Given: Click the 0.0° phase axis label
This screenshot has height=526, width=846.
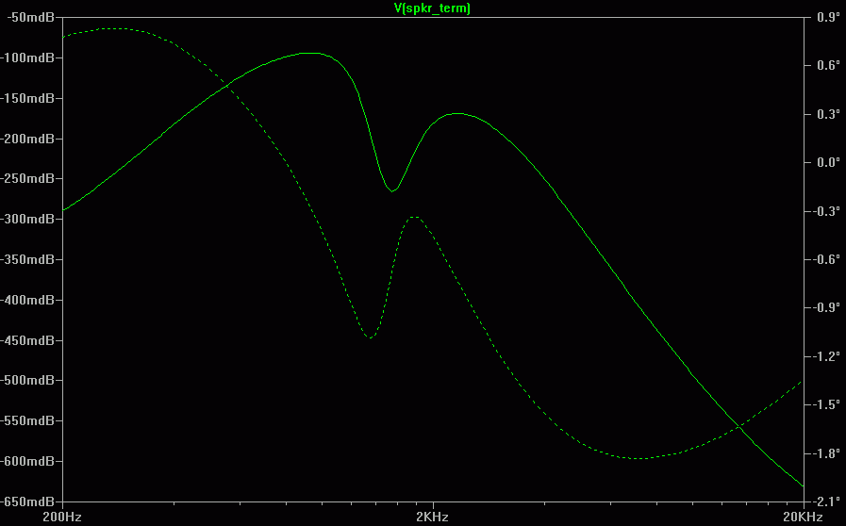Looking at the screenshot, I should (x=828, y=162).
